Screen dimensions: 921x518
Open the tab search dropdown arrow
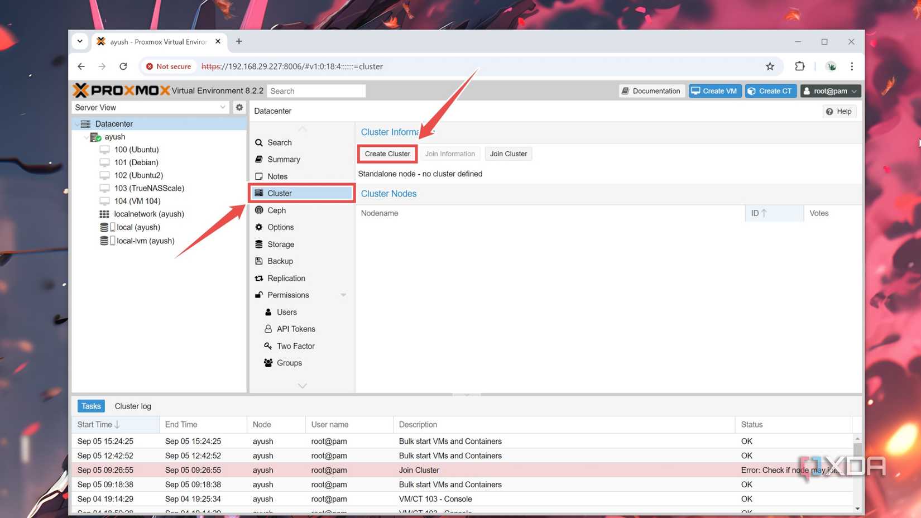click(80, 41)
